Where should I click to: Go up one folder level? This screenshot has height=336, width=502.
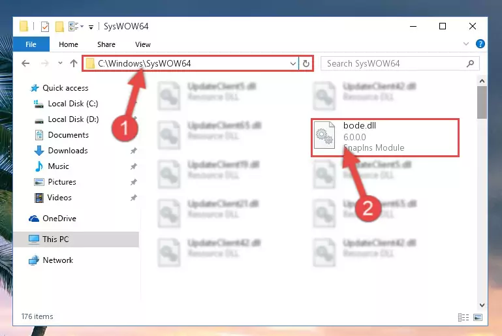click(74, 63)
